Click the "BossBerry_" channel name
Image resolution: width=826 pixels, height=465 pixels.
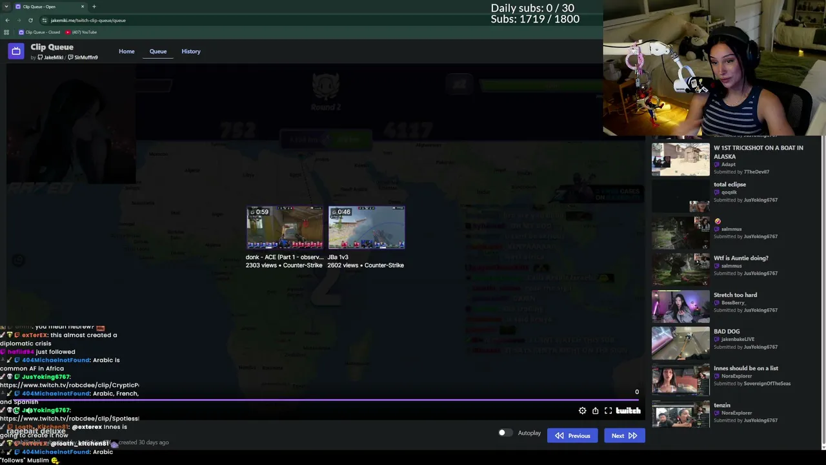click(x=734, y=303)
